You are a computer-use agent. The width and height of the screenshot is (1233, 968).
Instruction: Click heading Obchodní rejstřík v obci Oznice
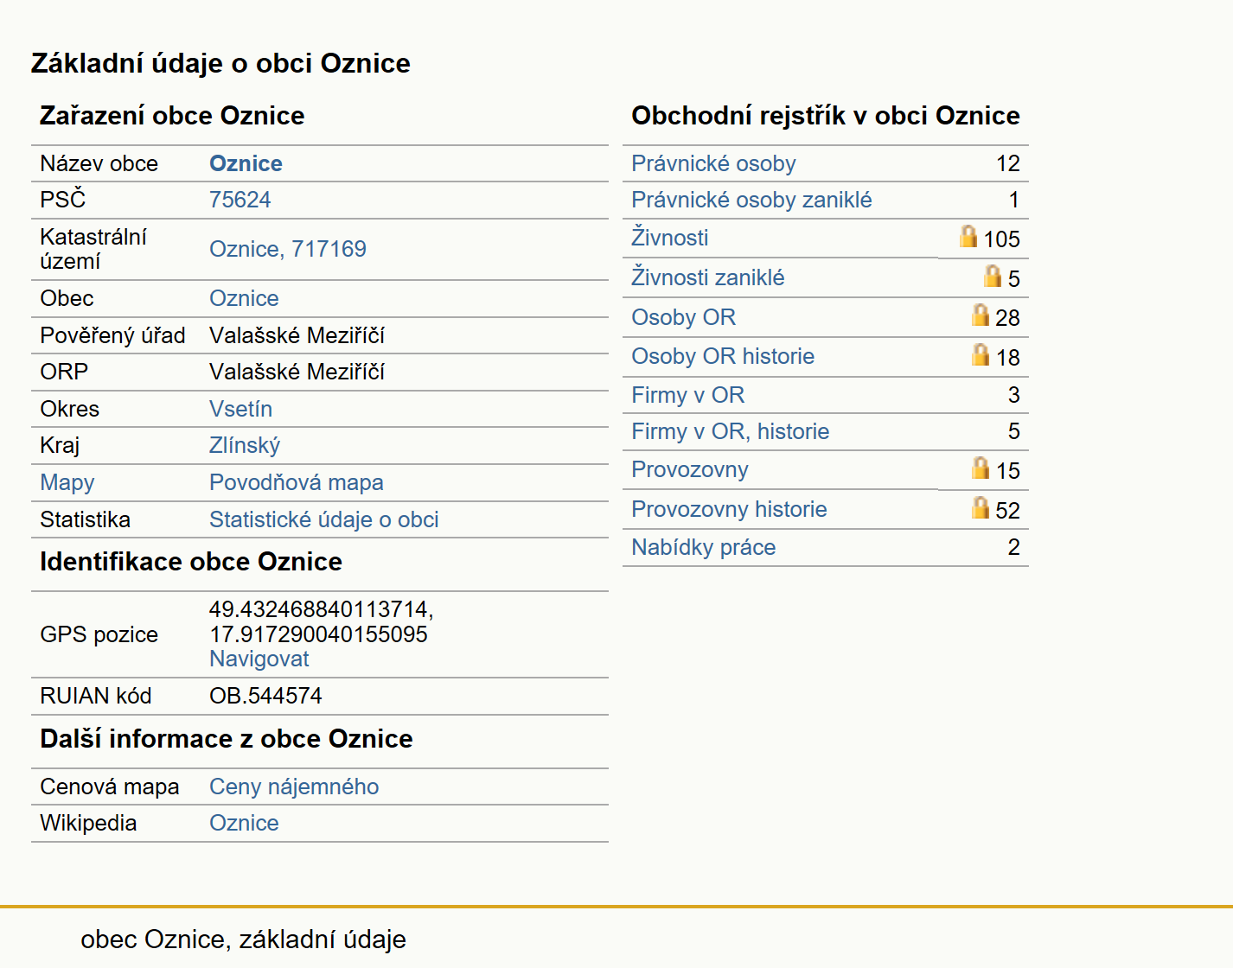pos(826,115)
